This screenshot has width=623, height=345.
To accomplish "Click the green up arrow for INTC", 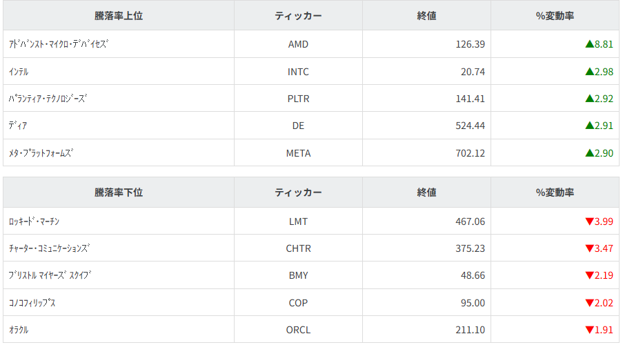I will [x=589, y=71].
